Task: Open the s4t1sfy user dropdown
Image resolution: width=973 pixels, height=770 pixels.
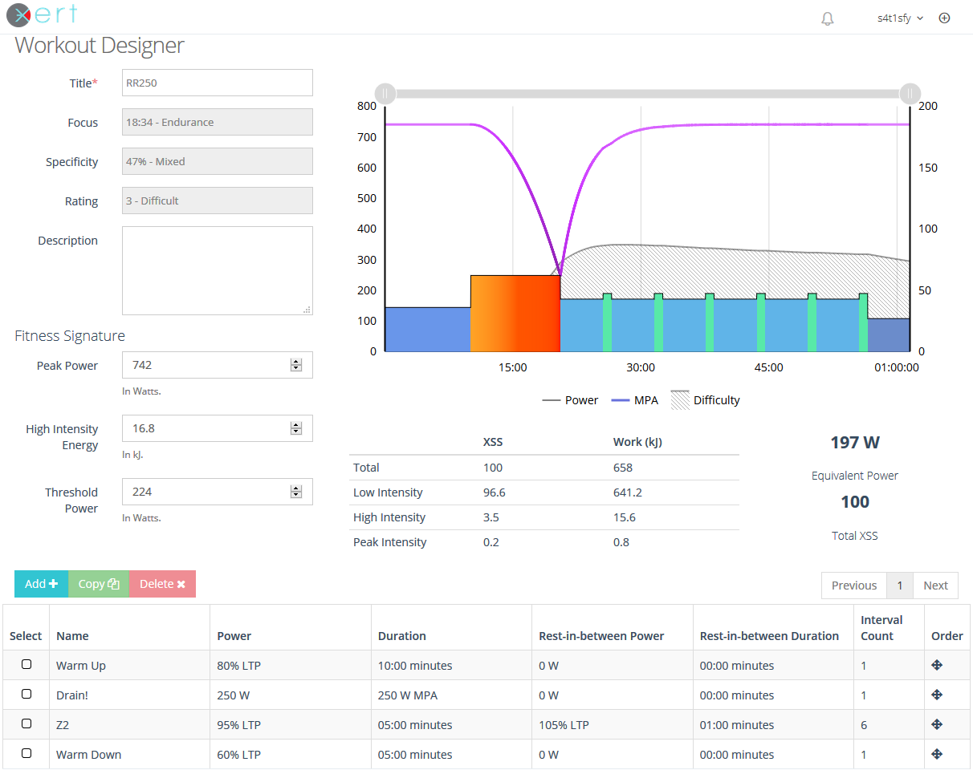Action: (900, 18)
